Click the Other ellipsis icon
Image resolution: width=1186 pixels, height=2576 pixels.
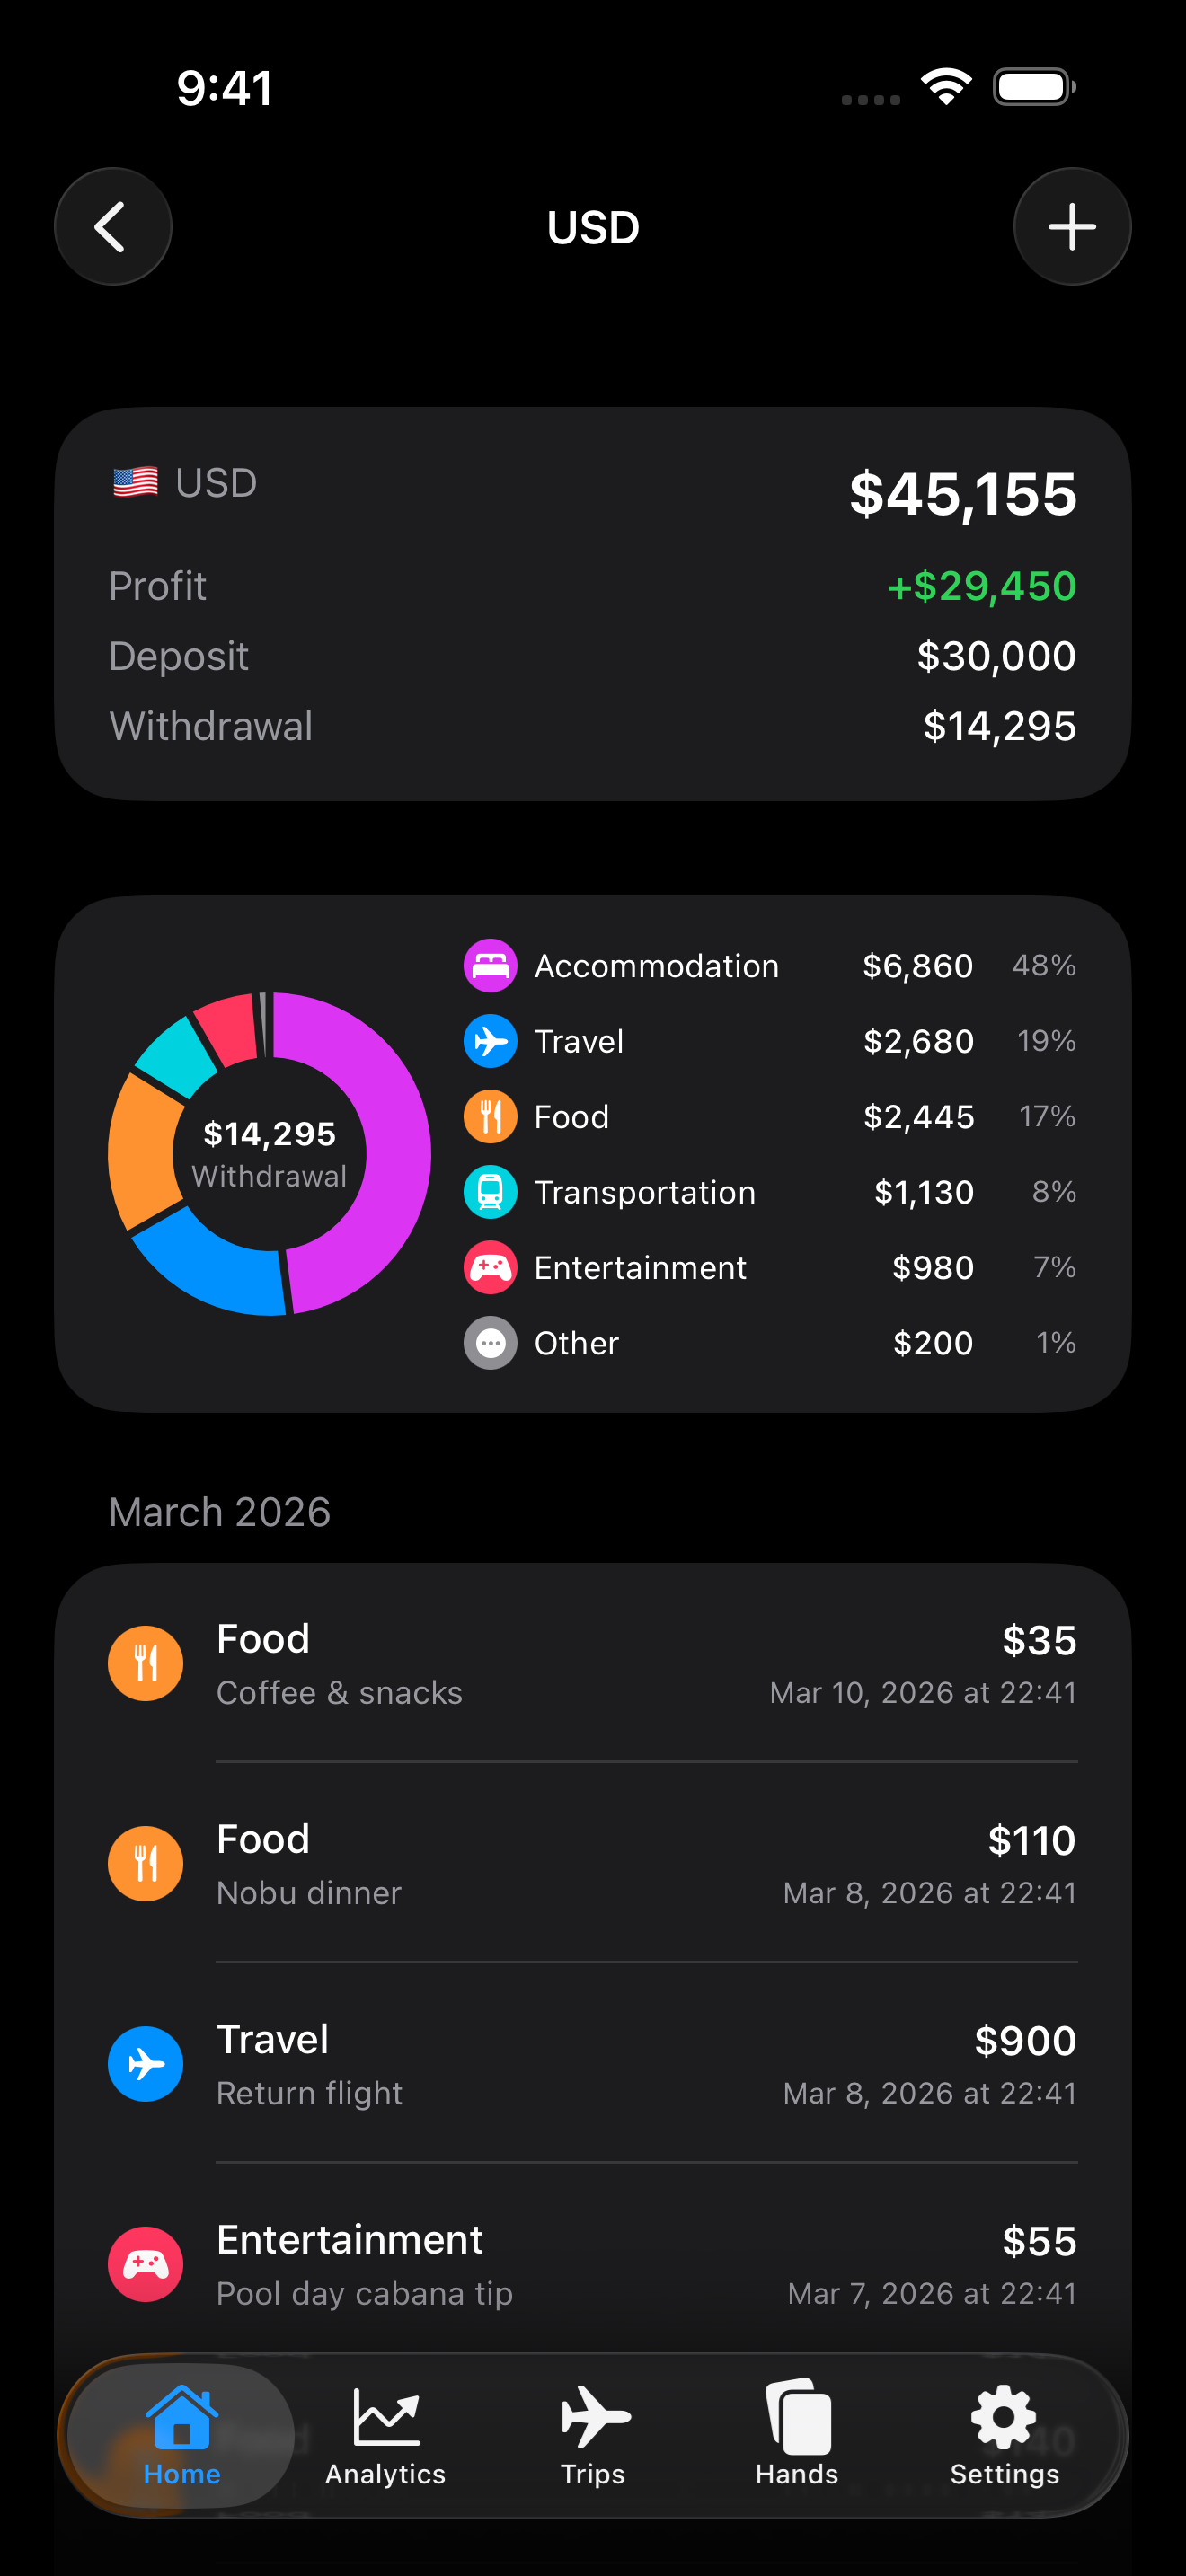pyautogui.click(x=490, y=1343)
